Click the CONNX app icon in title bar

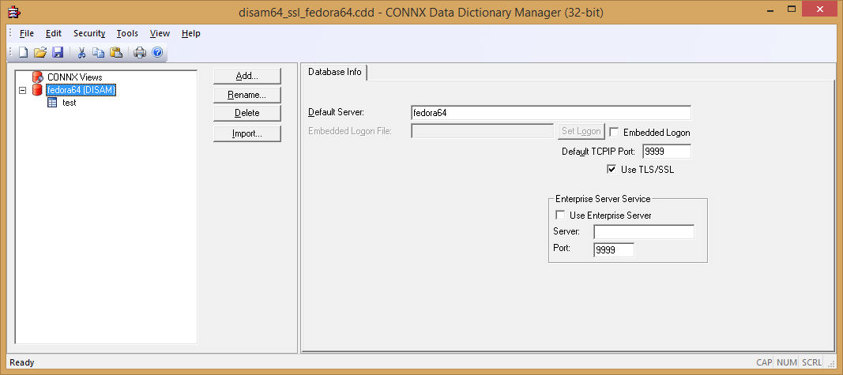(14, 12)
